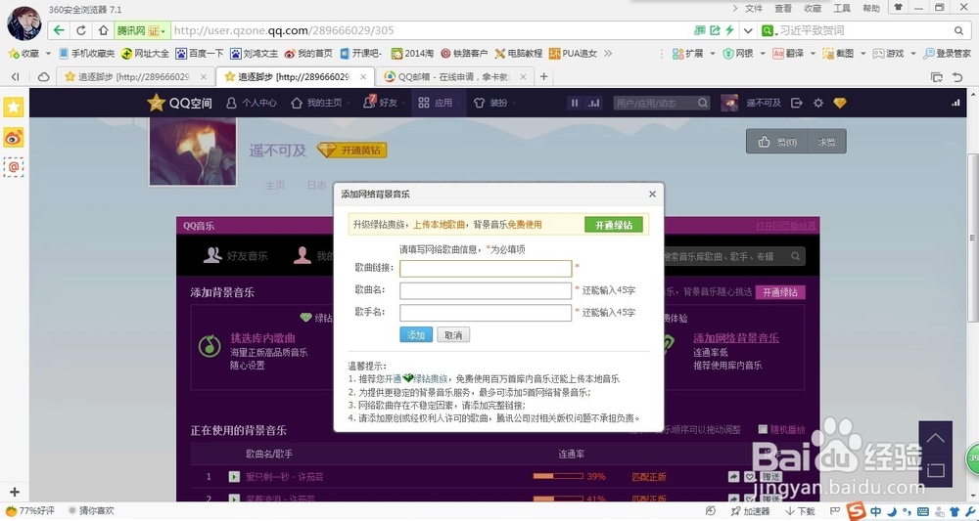
Task: Open 应用 apps menu
Action: pyautogui.click(x=437, y=103)
